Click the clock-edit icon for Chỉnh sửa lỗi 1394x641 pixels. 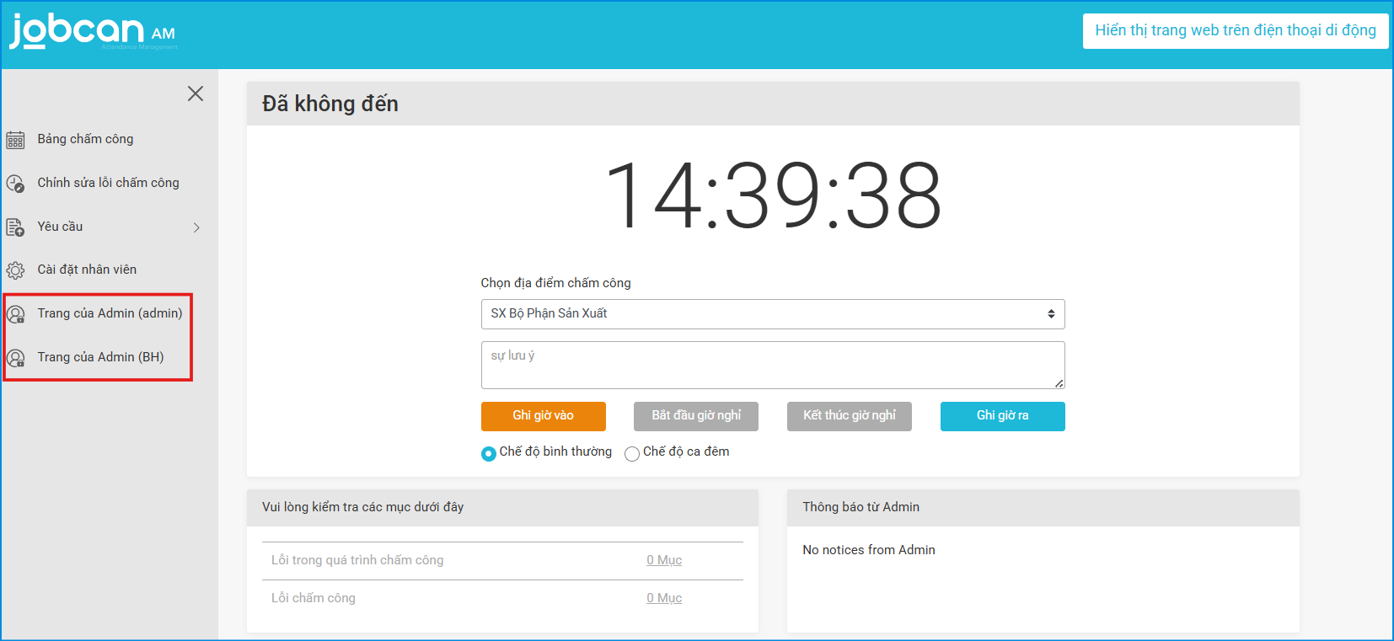click(15, 184)
